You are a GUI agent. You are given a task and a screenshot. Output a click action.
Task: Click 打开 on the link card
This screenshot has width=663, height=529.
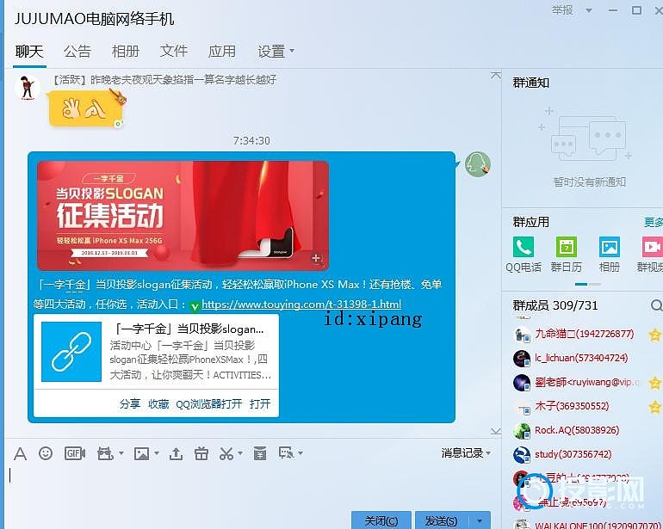[260, 404]
